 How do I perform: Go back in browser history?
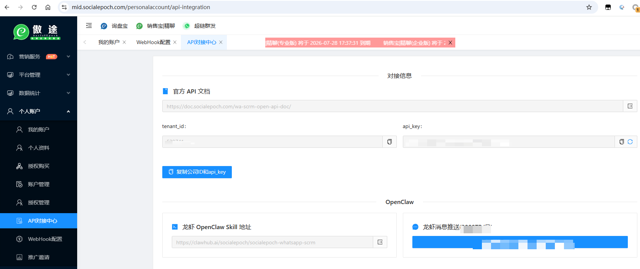pyautogui.click(x=7, y=7)
